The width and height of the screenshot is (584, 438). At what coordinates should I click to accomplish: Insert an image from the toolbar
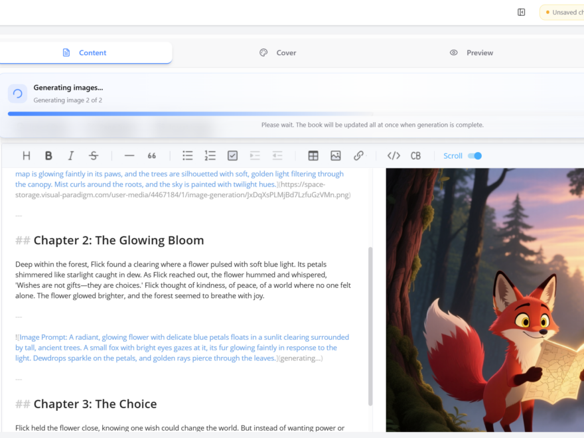click(x=336, y=156)
